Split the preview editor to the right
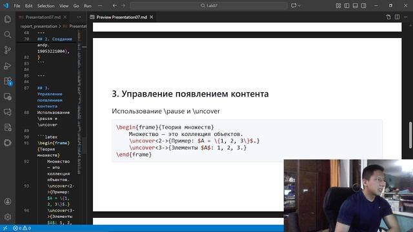Screen dimensions: 413x232 click(x=397, y=17)
